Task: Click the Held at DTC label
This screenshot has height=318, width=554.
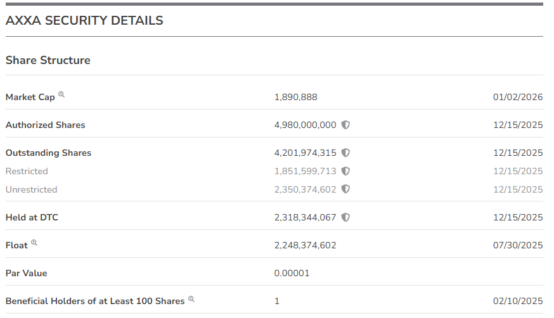Action: pyautogui.click(x=32, y=217)
